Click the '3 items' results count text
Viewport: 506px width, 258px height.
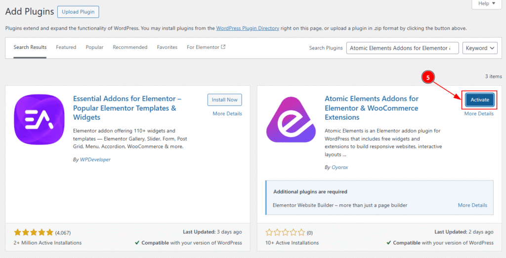point(494,76)
